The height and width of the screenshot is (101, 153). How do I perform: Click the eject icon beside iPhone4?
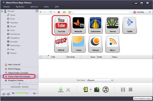[x=37, y=11]
